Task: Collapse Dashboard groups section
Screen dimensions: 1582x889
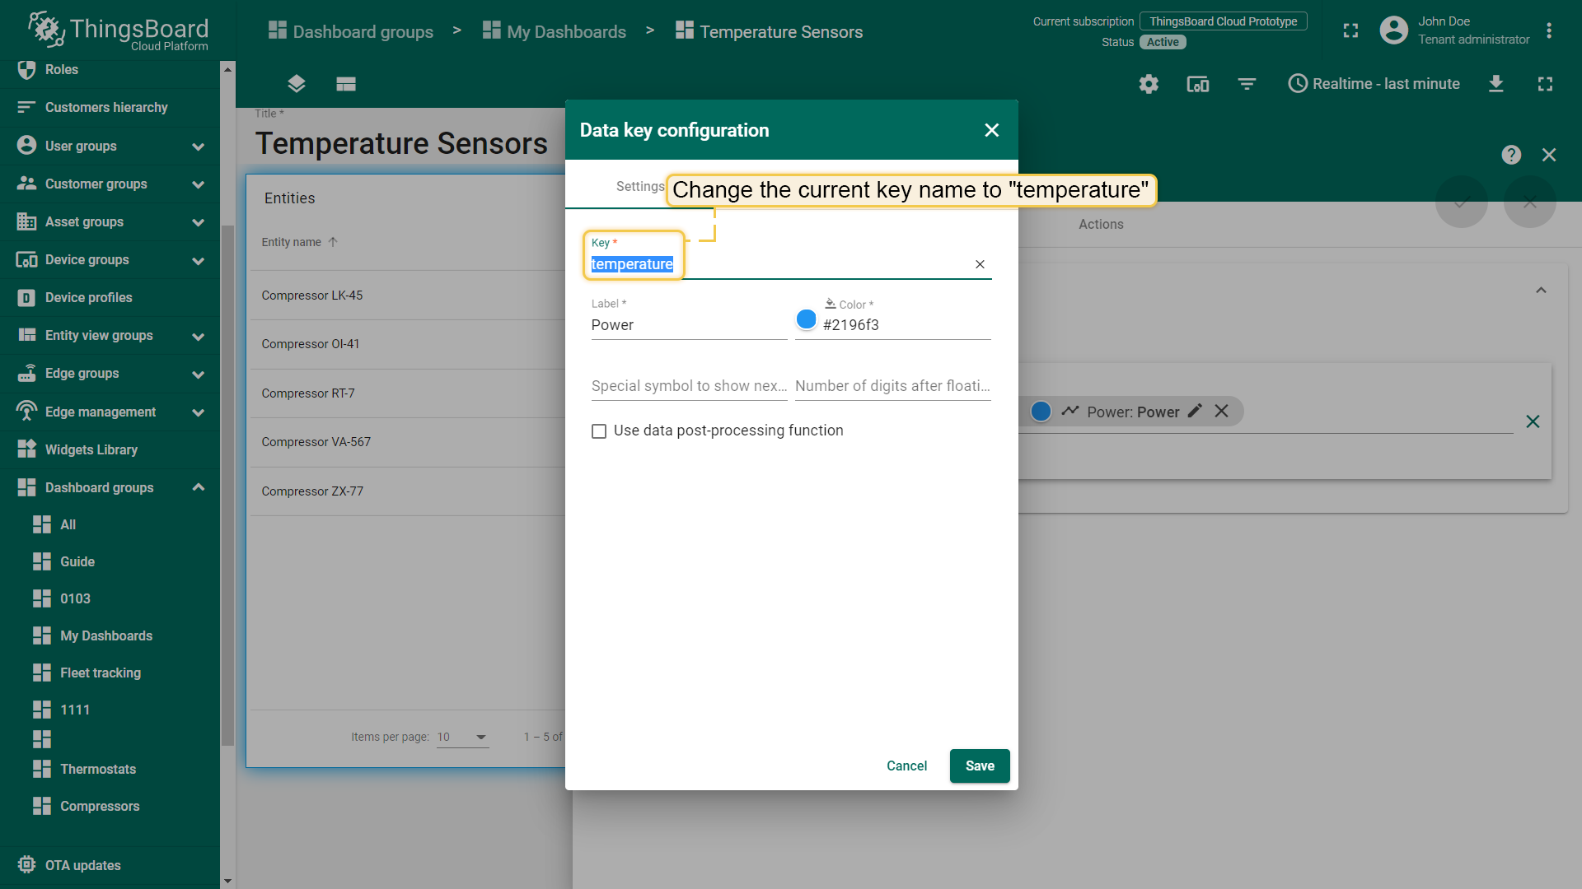Action: [x=198, y=487]
